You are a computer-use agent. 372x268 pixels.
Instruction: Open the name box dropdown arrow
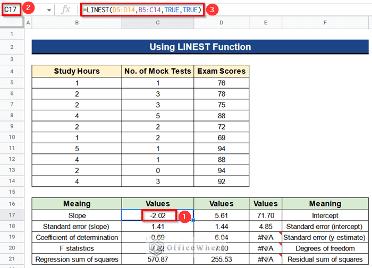49,10
